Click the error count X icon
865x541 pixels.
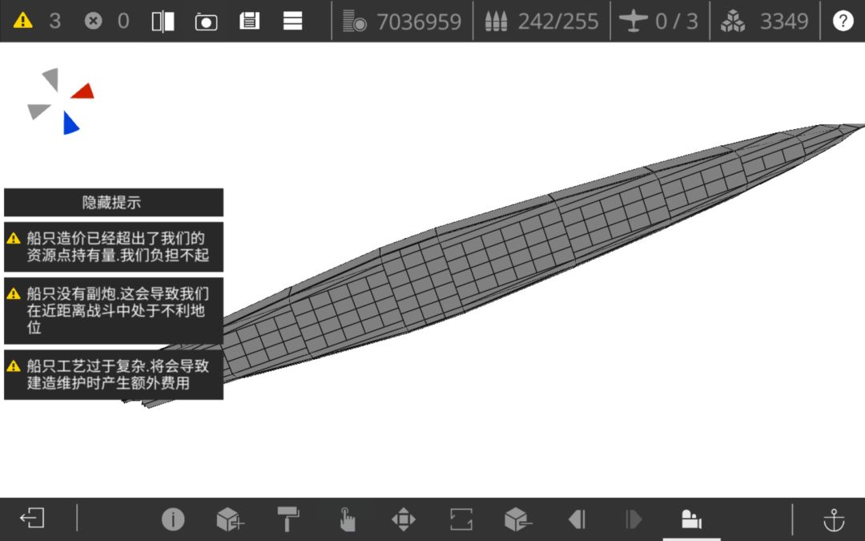[x=93, y=21]
